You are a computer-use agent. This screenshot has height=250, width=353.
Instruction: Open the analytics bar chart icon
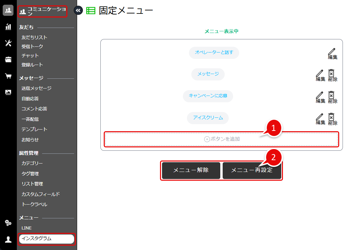pyautogui.click(x=8, y=27)
